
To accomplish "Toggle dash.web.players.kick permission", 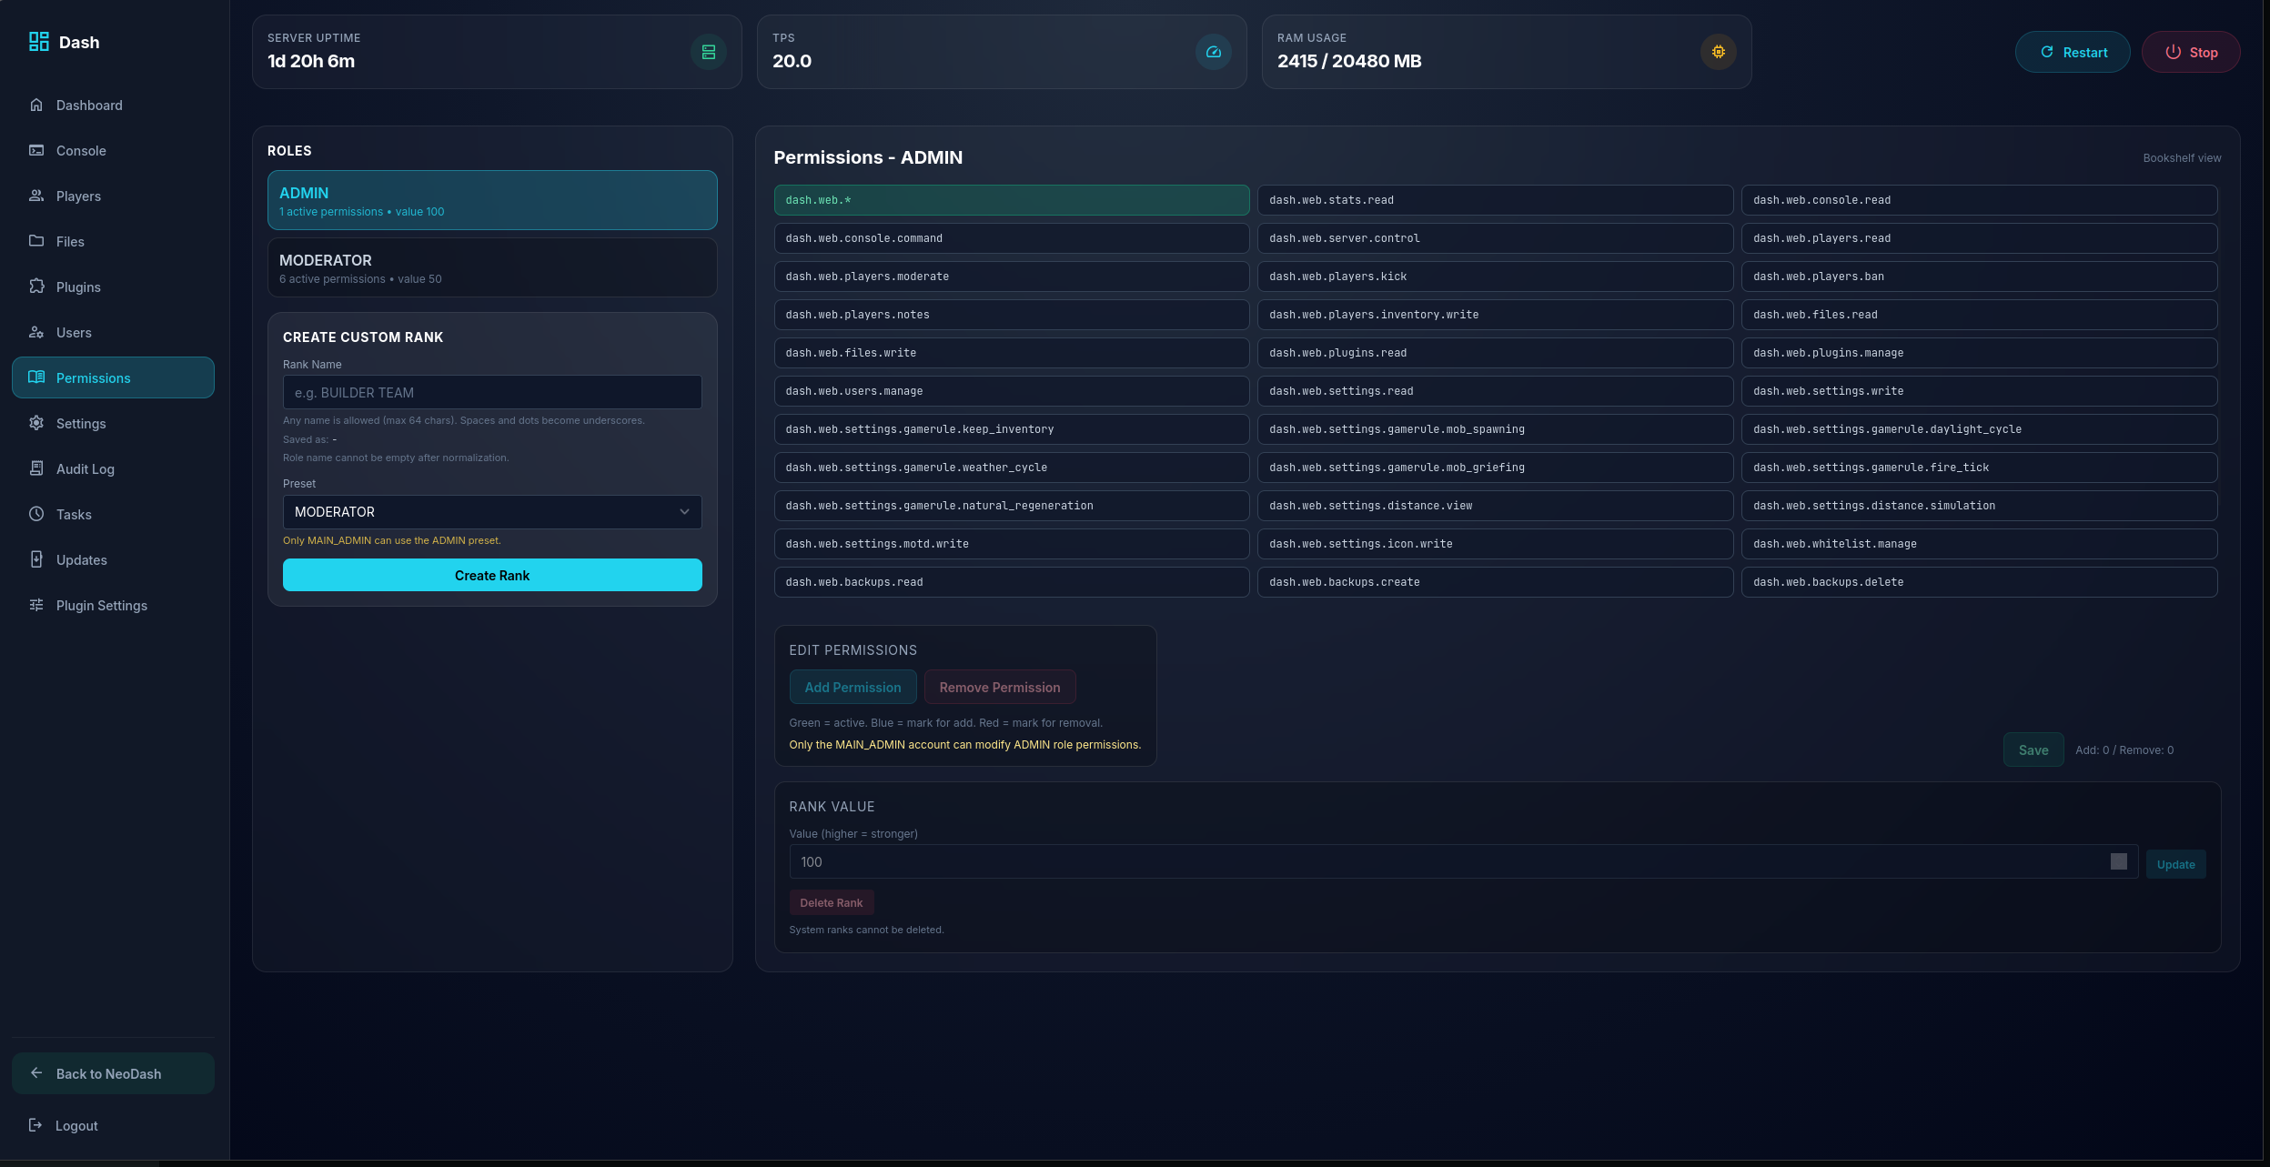I will (x=1495, y=277).
